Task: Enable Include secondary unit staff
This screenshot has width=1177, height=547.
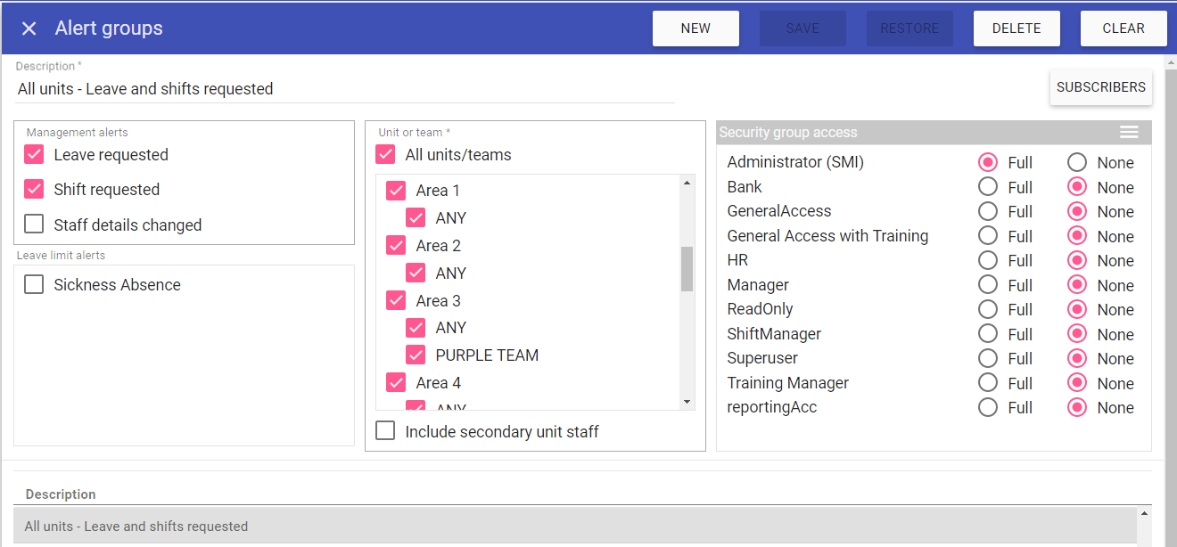Action: pyautogui.click(x=385, y=431)
